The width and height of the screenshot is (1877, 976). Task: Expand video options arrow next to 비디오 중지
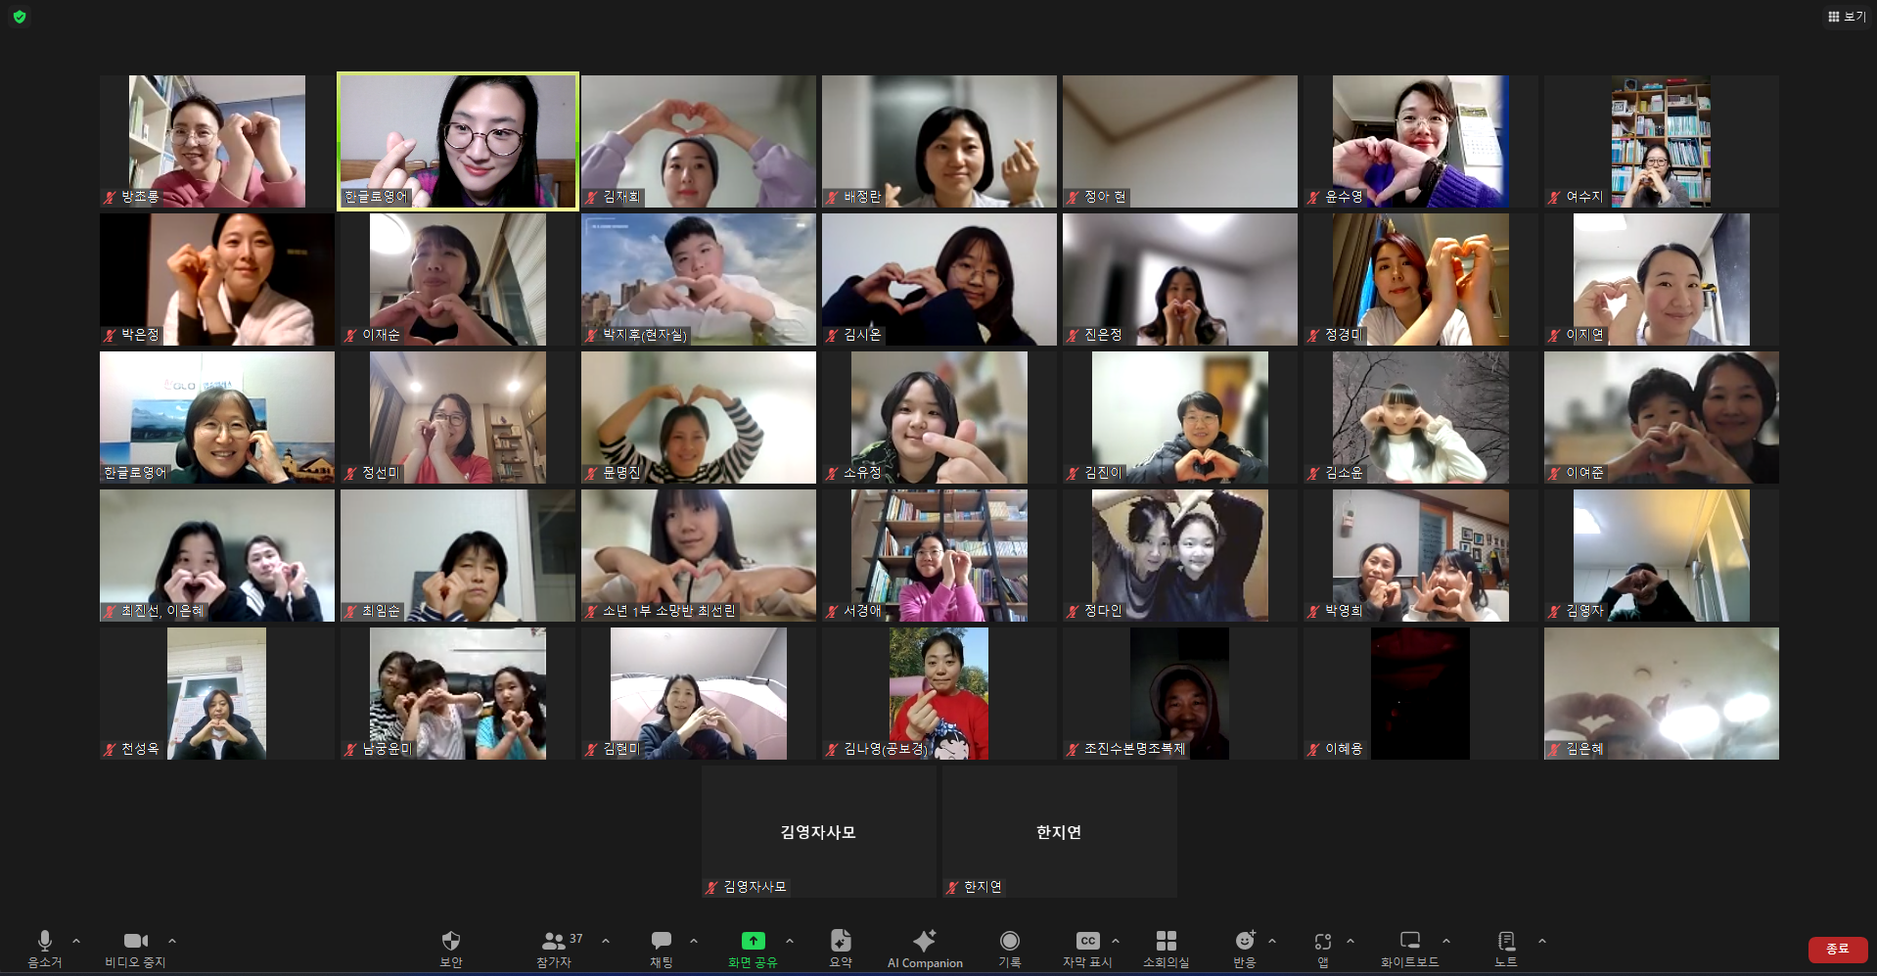tap(172, 941)
